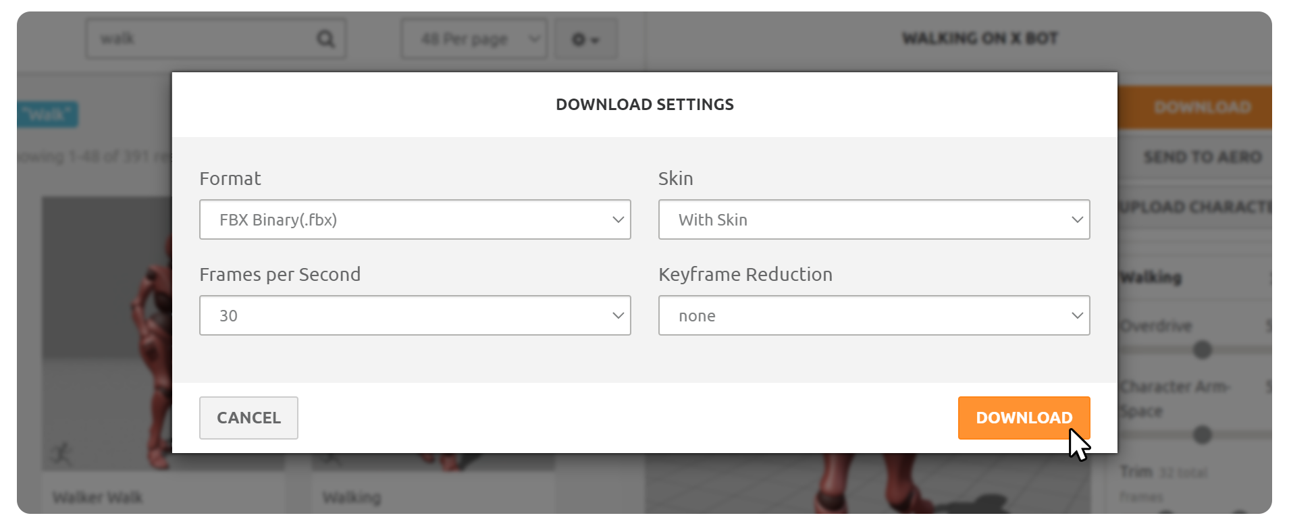1289x526 pixels.
Task: Open the 30 frames per second dropdown
Action: tap(415, 315)
